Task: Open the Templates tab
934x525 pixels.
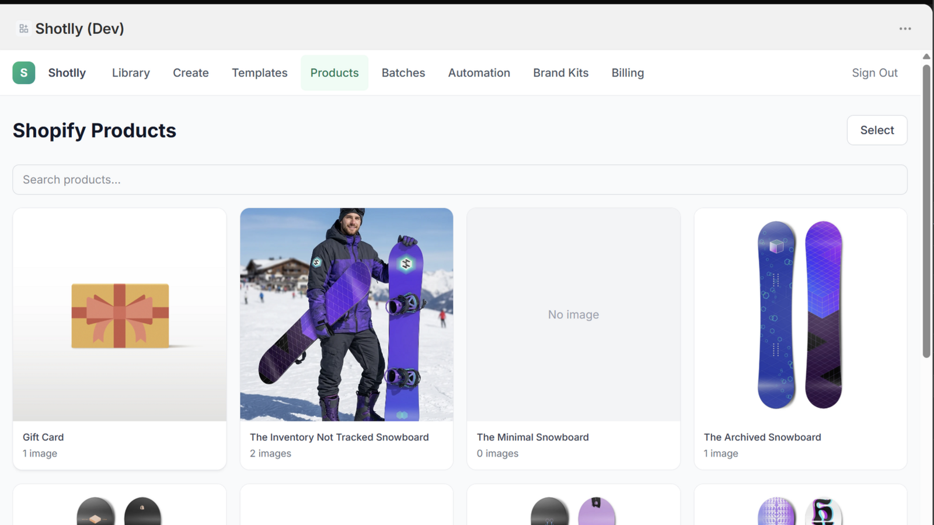Action: (x=260, y=73)
